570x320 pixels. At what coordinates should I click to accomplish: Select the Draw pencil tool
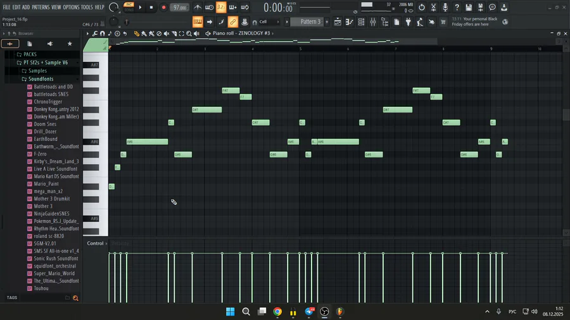[136, 34]
